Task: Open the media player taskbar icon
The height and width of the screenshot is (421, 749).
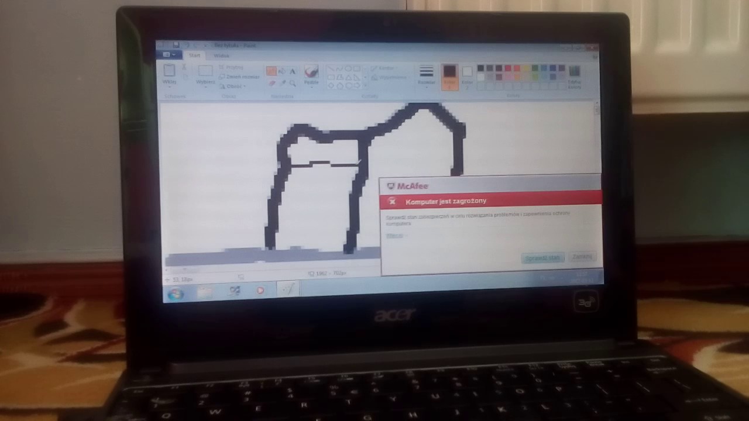Action: click(x=260, y=290)
